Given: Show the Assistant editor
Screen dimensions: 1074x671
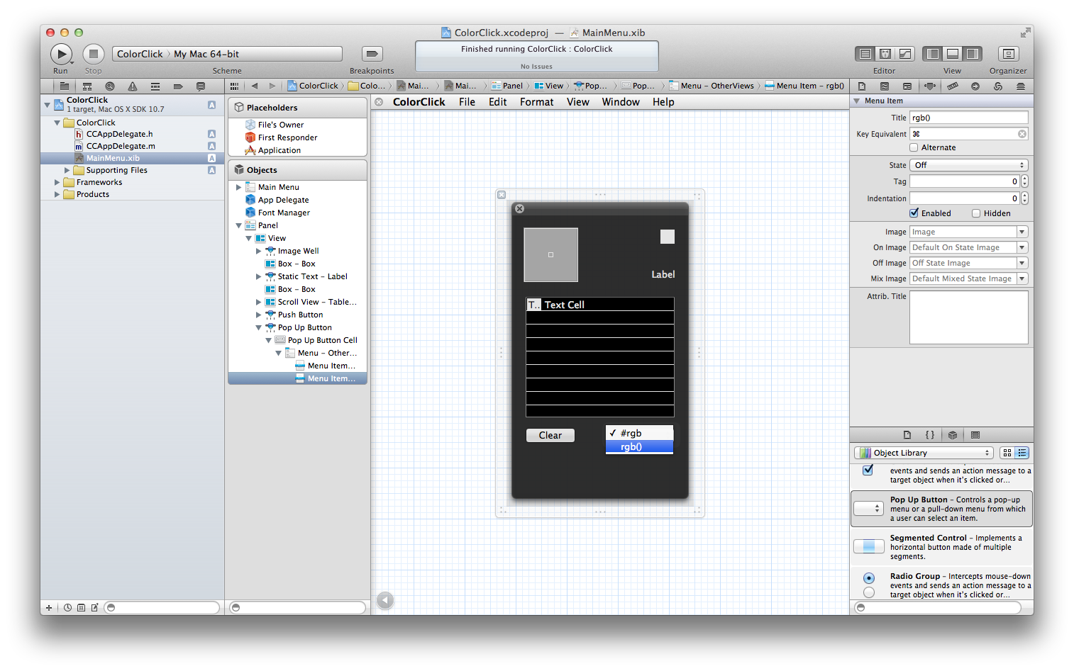Looking at the screenshot, I should 885,54.
